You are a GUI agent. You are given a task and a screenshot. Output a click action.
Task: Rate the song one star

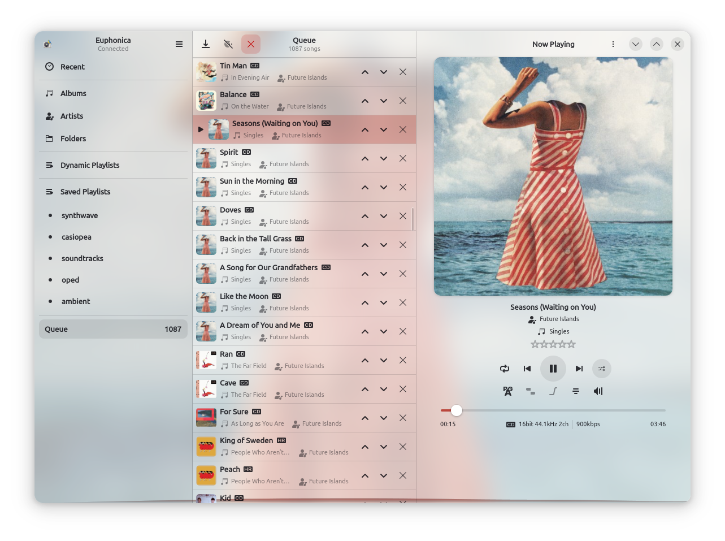[x=535, y=344]
